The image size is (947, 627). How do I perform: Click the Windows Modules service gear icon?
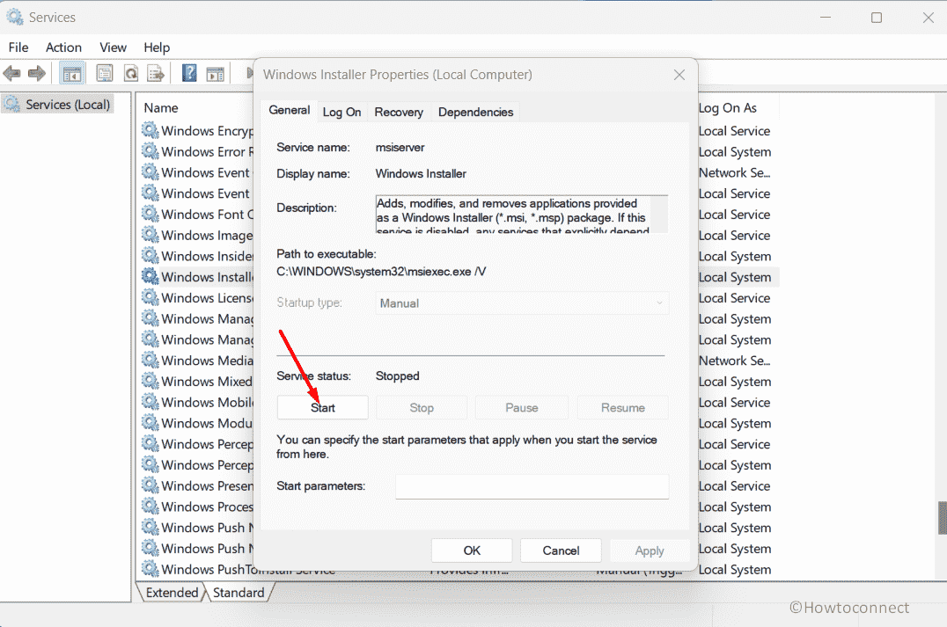coord(150,422)
